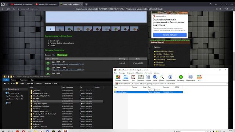Screen dimensions: 235x132
Task: Click WinRAR icon on taskbar
Action: (65, 131)
